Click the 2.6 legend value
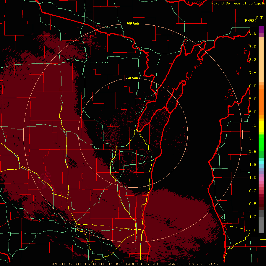 [253, 152]
